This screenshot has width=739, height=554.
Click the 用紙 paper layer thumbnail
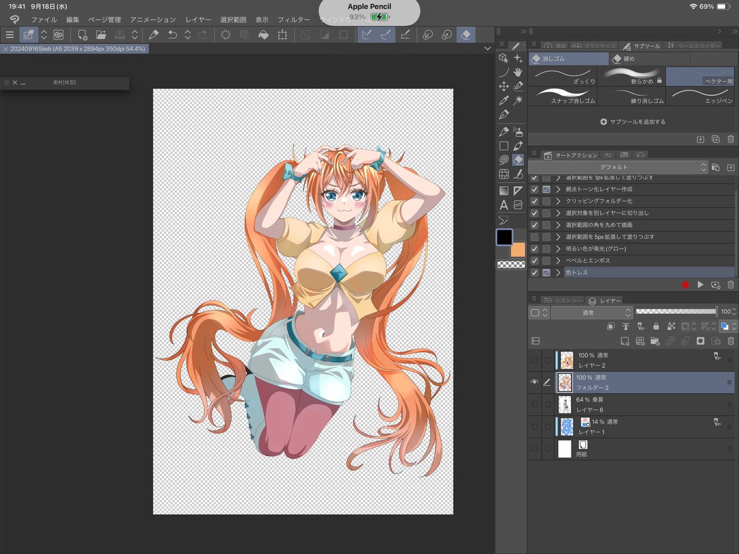coord(565,449)
